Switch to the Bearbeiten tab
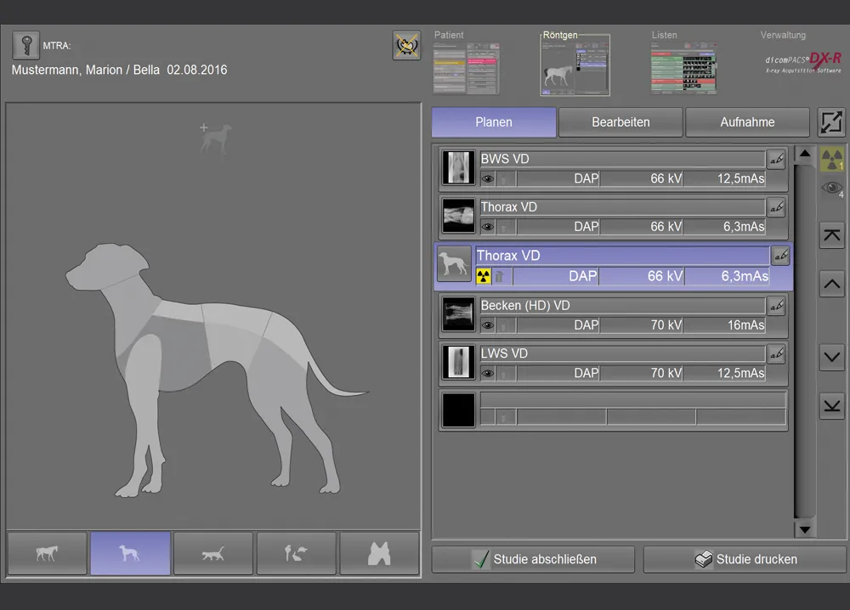The width and height of the screenshot is (850, 610). pyautogui.click(x=620, y=122)
